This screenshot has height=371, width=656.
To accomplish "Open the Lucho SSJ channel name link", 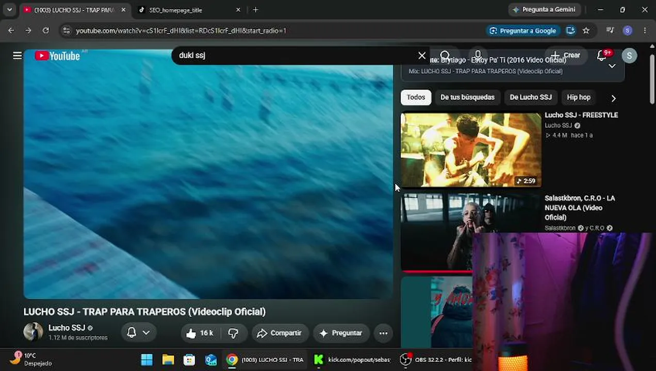I will pyautogui.click(x=67, y=328).
